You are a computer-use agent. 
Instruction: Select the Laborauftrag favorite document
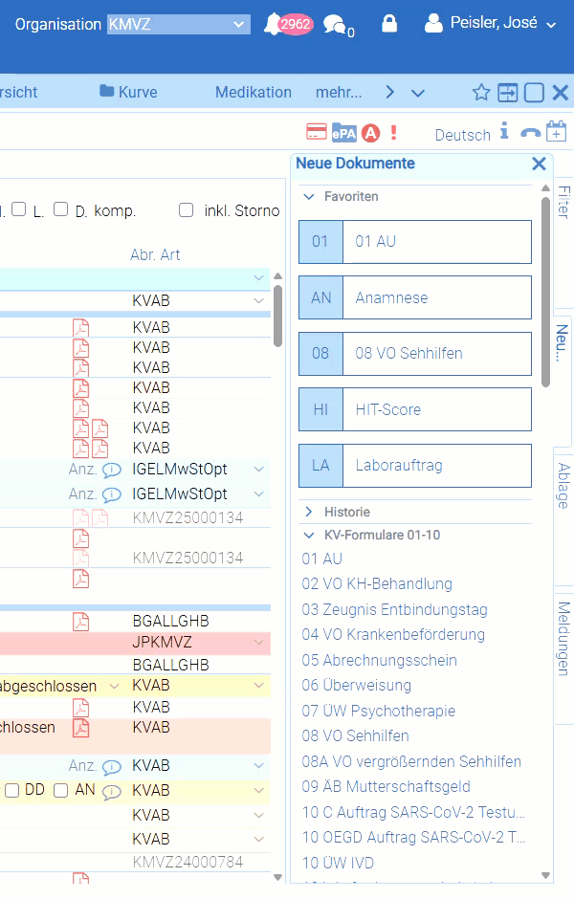pos(415,466)
